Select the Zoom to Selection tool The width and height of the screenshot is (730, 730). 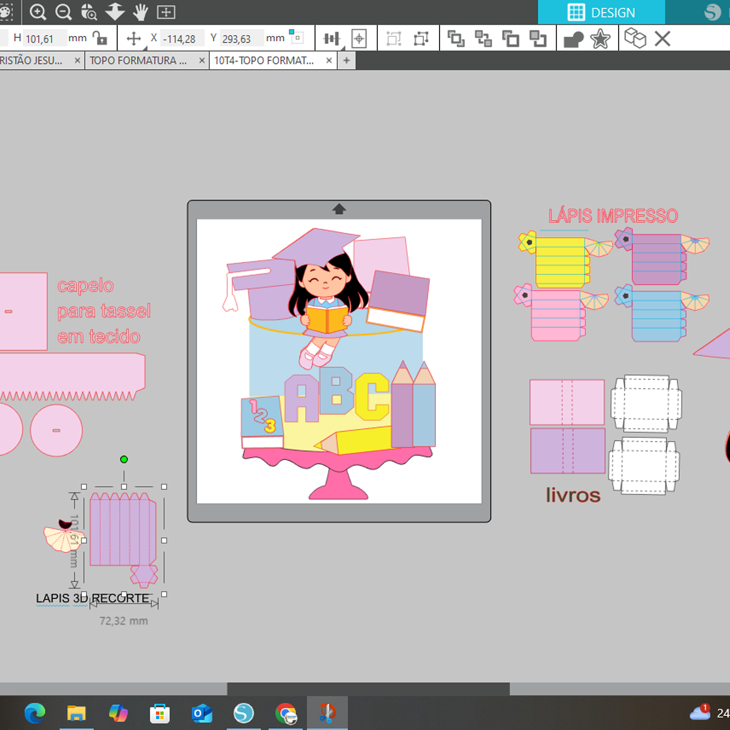tap(89, 12)
